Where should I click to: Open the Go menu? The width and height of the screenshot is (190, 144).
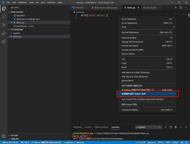[x=37, y=2]
